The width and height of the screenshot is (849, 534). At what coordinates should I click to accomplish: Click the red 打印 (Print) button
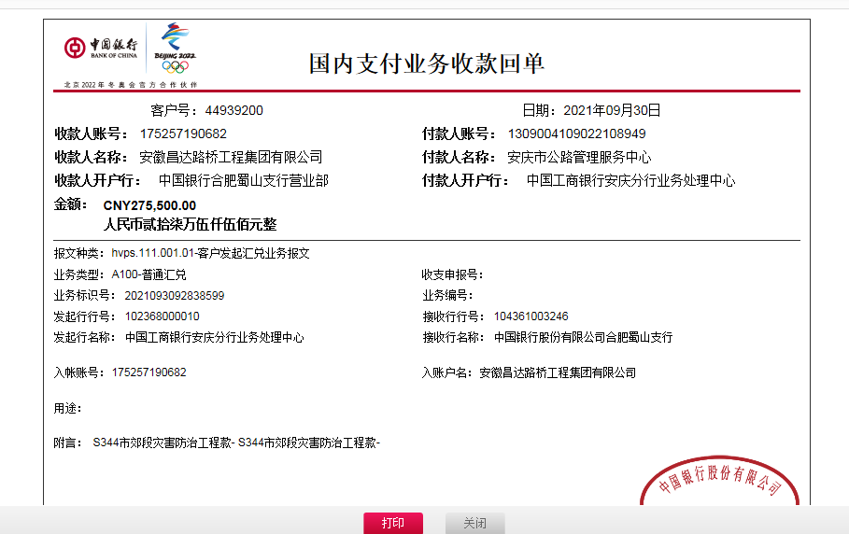click(x=393, y=523)
